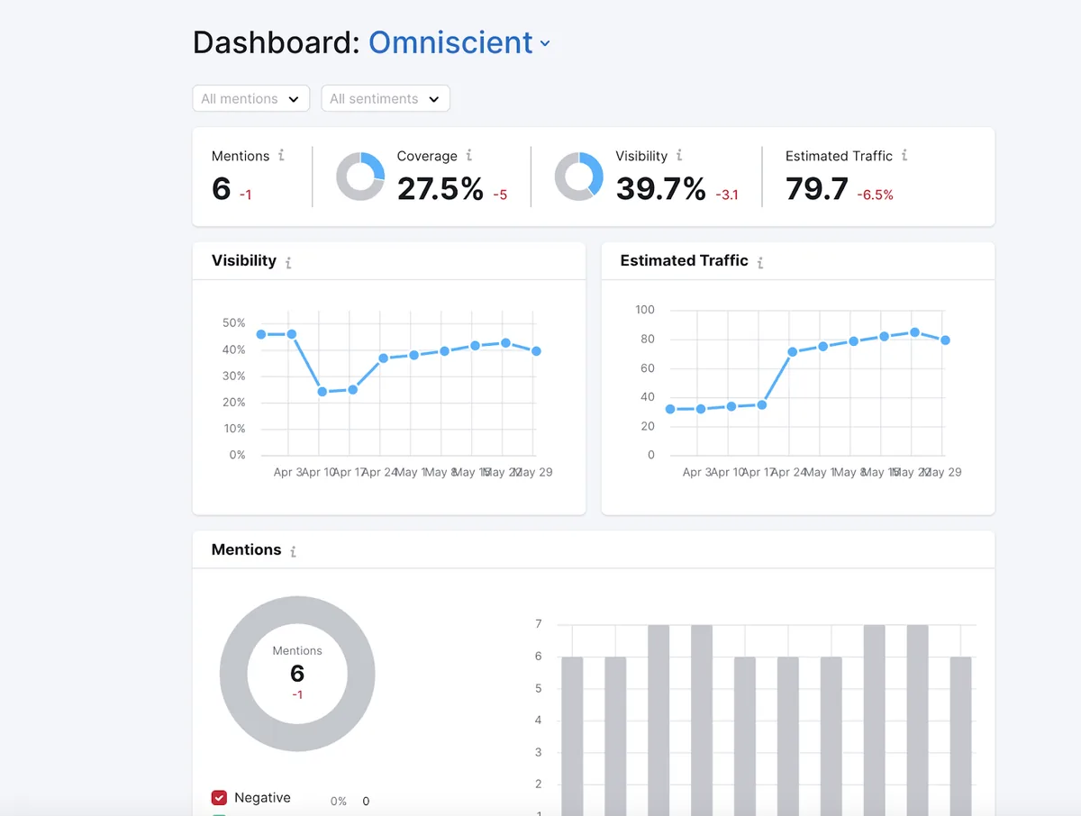Click the Estimated Traffic chart title
Image resolution: width=1081 pixels, height=816 pixels.
tap(685, 260)
